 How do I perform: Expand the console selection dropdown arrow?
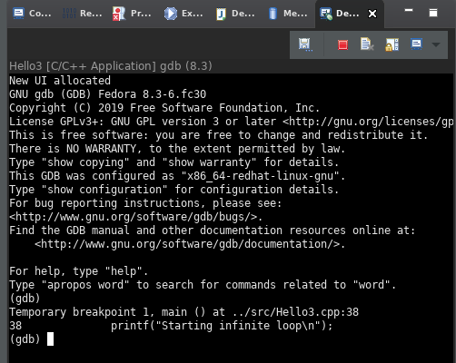click(x=436, y=44)
